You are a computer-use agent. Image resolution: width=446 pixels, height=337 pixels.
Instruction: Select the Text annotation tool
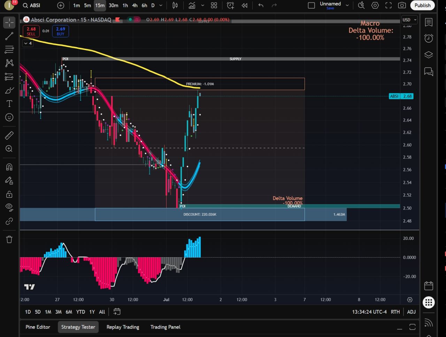tap(9, 104)
